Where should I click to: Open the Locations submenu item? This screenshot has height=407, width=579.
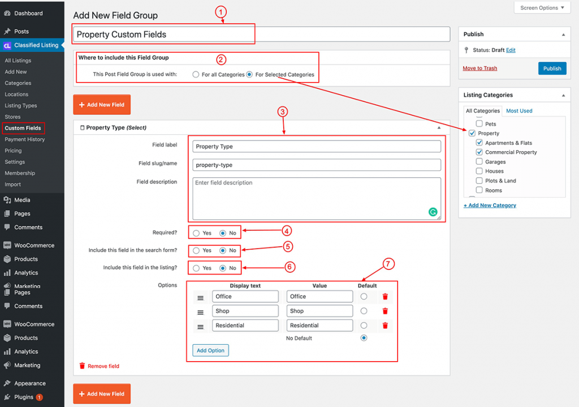pos(16,95)
